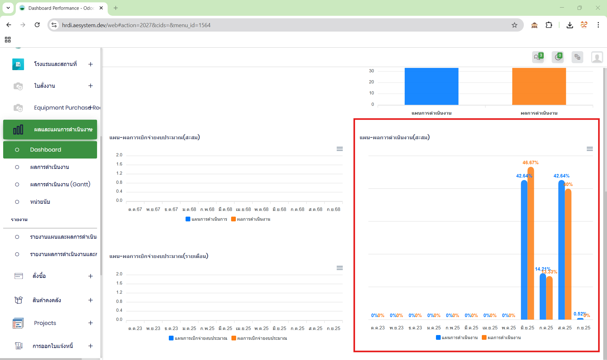Open รายงานแผนและผลการดำเนิน report link
The height and width of the screenshot is (360, 607).
[x=63, y=237]
